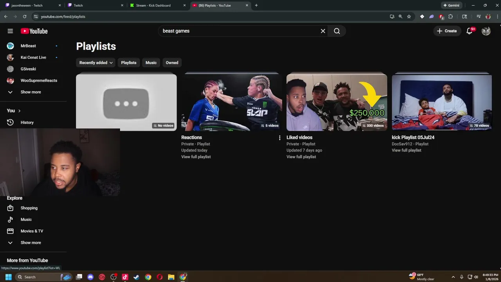Expand Explore section with Show more
501x282 pixels.
coord(31,243)
